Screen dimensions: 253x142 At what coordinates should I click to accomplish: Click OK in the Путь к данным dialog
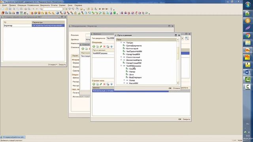click(170, 88)
